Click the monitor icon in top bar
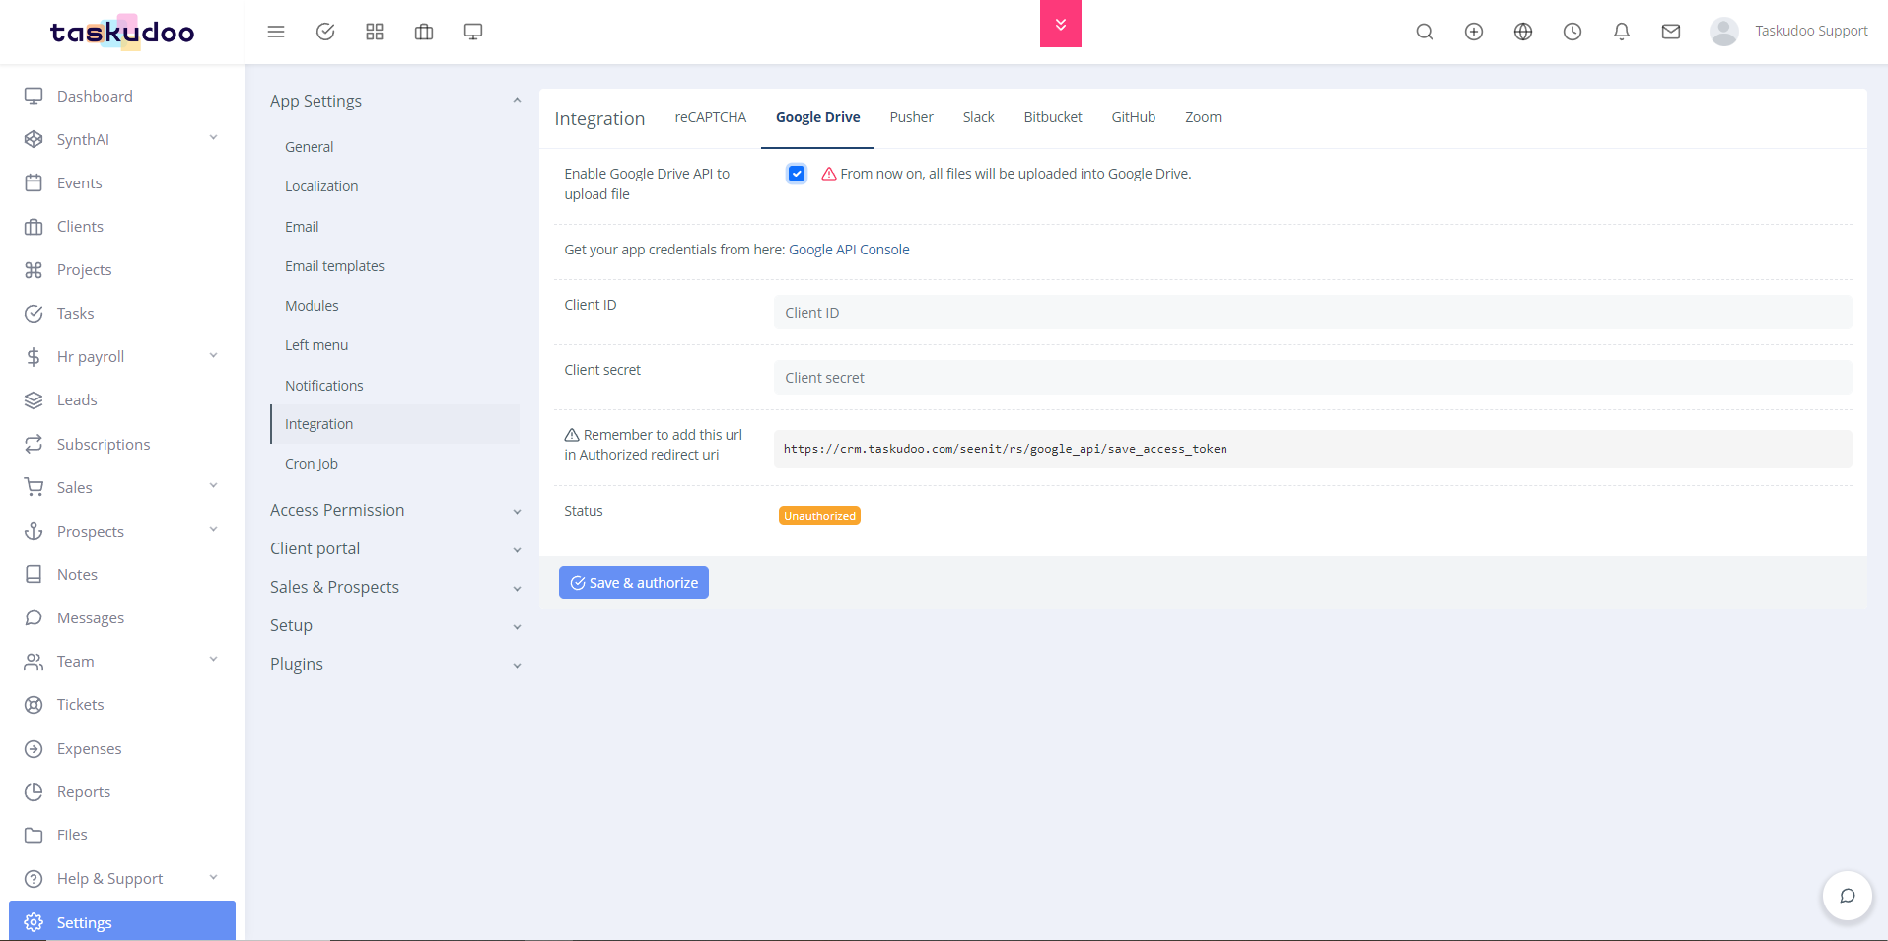The width and height of the screenshot is (1888, 941). (x=473, y=32)
